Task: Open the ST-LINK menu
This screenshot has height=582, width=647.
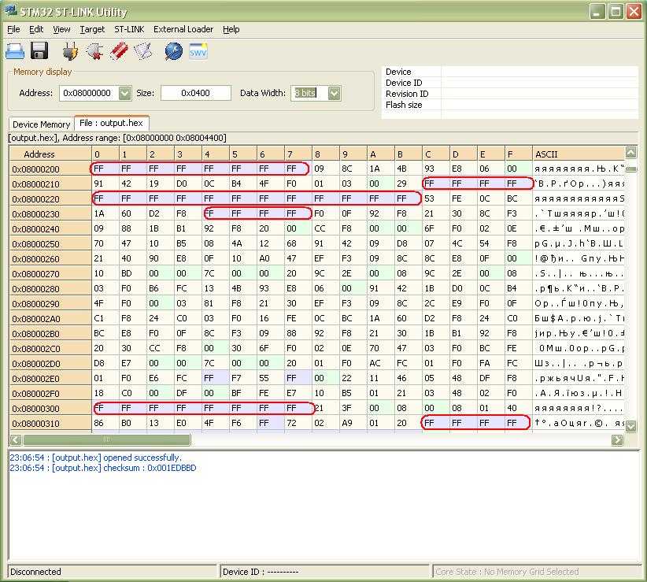Action: (129, 29)
